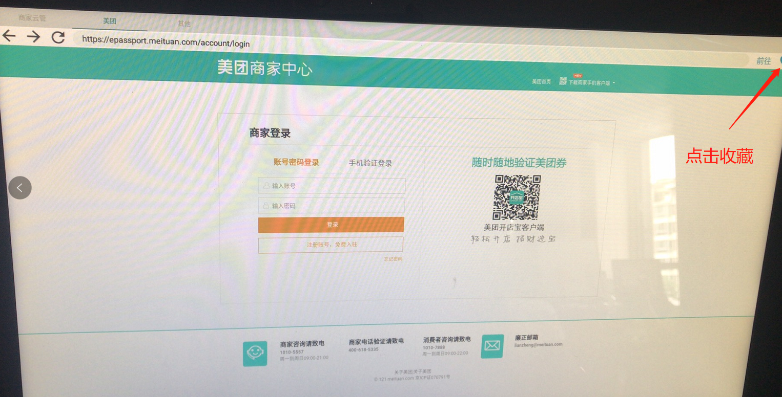
Task: Select the 账号密码登录 tab
Action: [296, 162]
